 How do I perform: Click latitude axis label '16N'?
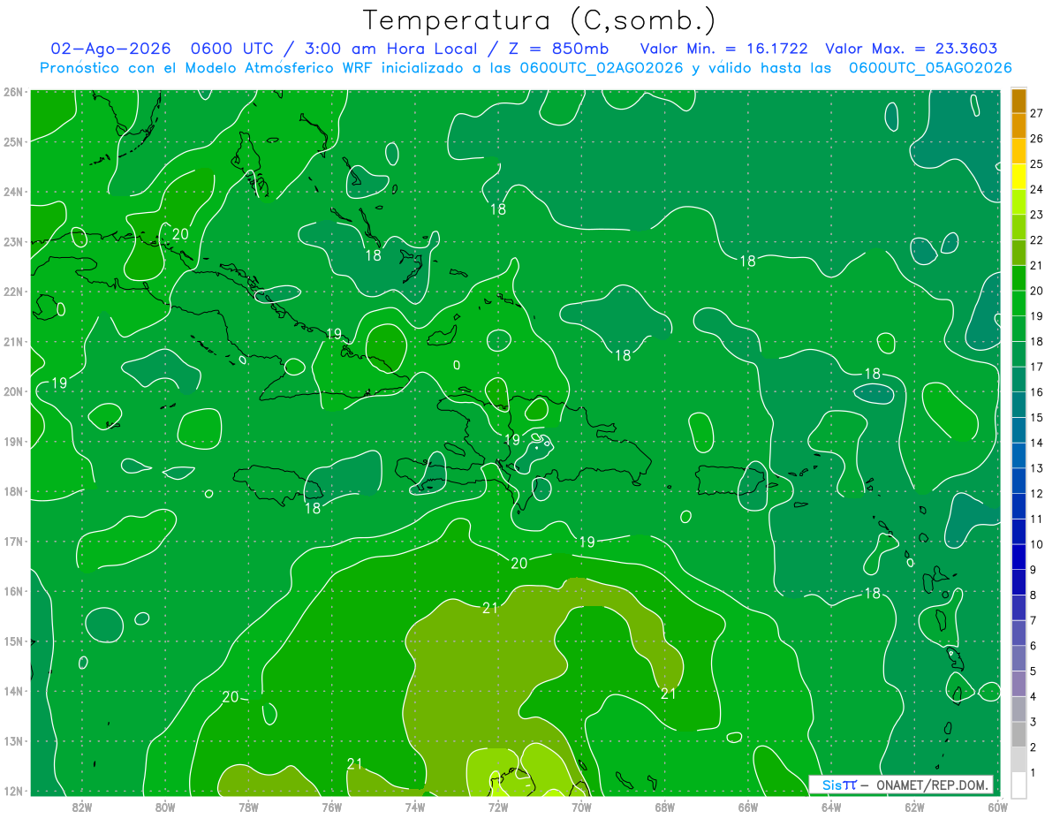tap(12, 591)
